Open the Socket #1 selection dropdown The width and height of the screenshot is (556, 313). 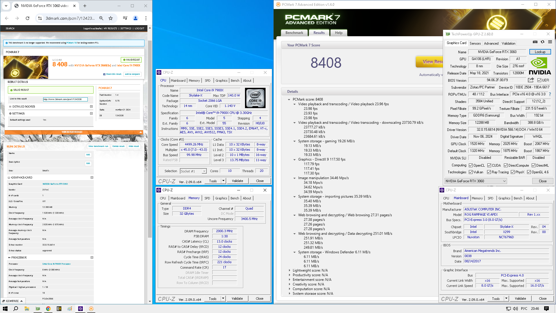click(x=193, y=171)
